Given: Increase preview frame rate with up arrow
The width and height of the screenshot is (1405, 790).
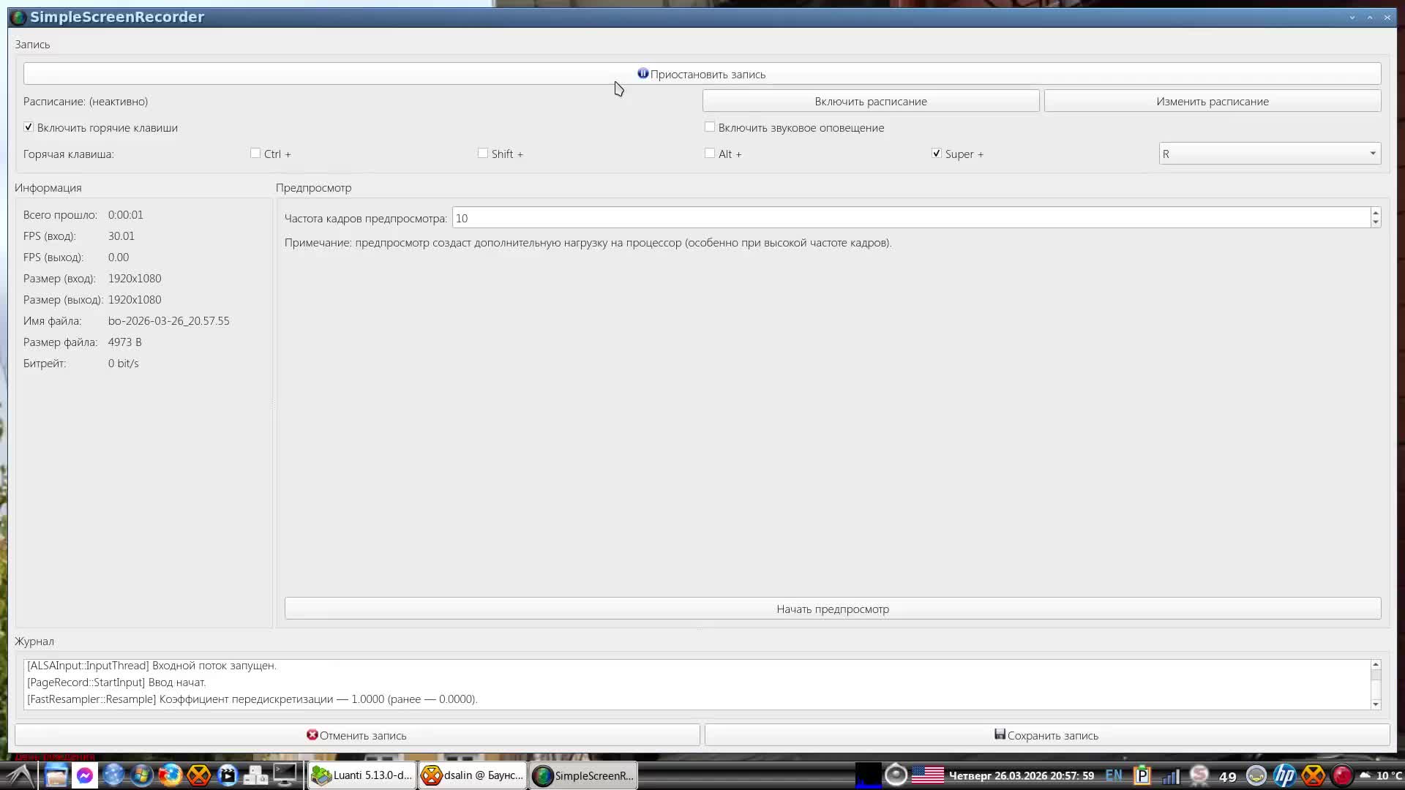Looking at the screenshot, I should coord(1376,213).
